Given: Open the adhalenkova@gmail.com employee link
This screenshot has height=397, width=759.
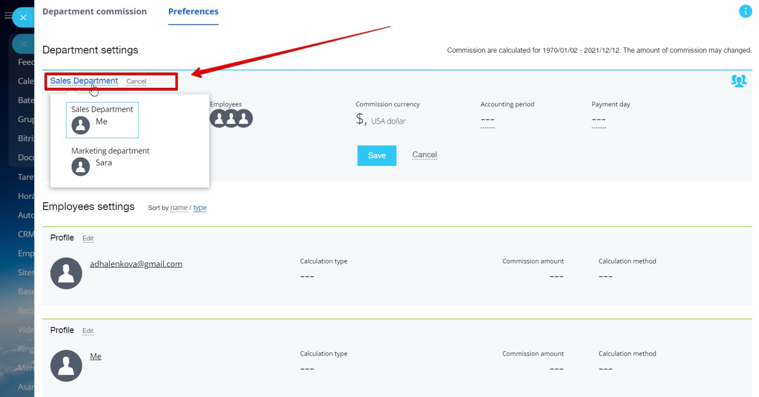Looking at the screenshot, I should click(x=136, y=264).
